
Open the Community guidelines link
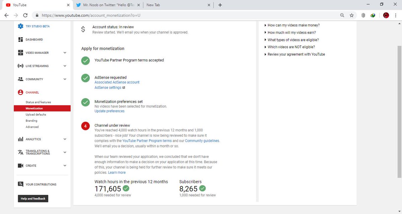[202, 141]
